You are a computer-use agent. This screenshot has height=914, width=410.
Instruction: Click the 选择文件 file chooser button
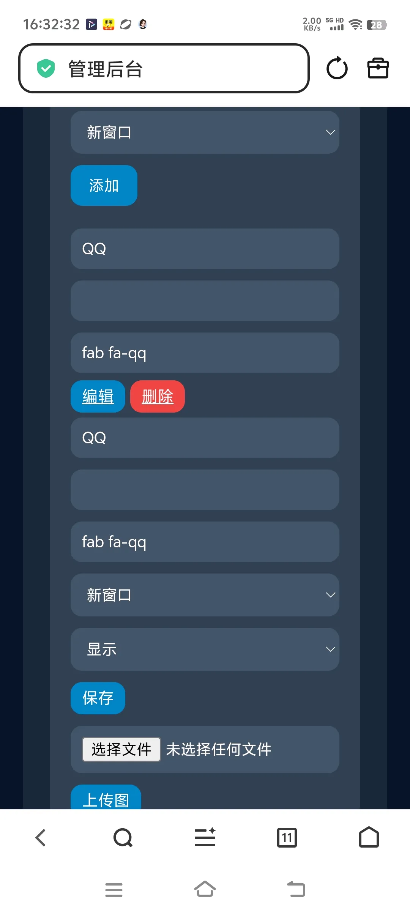[121, 749]
